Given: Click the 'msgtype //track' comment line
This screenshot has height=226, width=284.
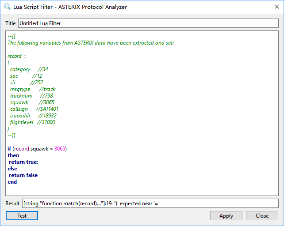Looking at the screenshot, I should pyautogui.click(x=33, y=89).
